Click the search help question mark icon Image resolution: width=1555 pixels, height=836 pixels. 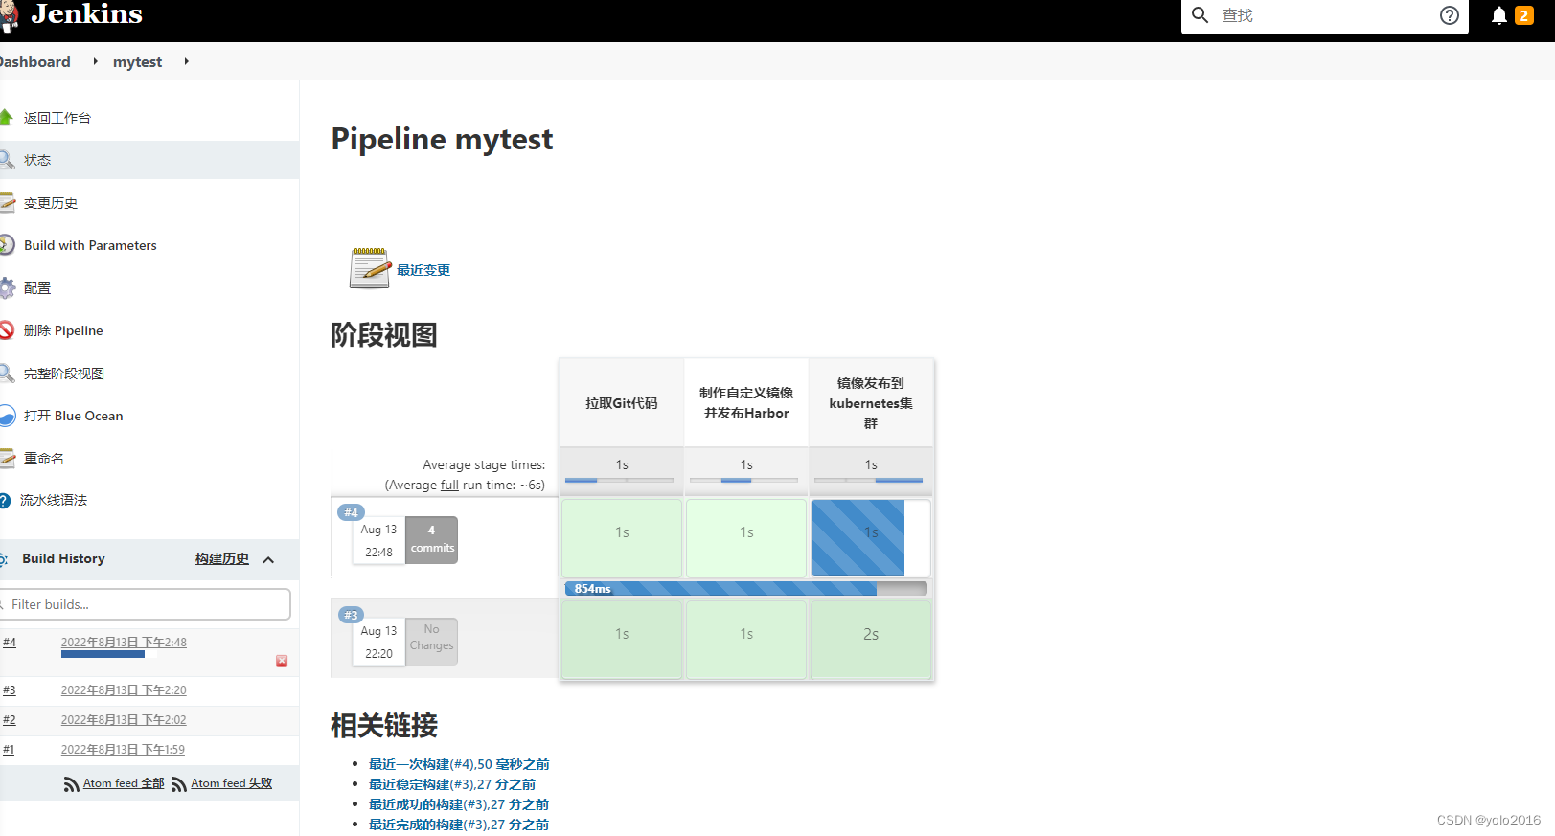point(1450,15)
